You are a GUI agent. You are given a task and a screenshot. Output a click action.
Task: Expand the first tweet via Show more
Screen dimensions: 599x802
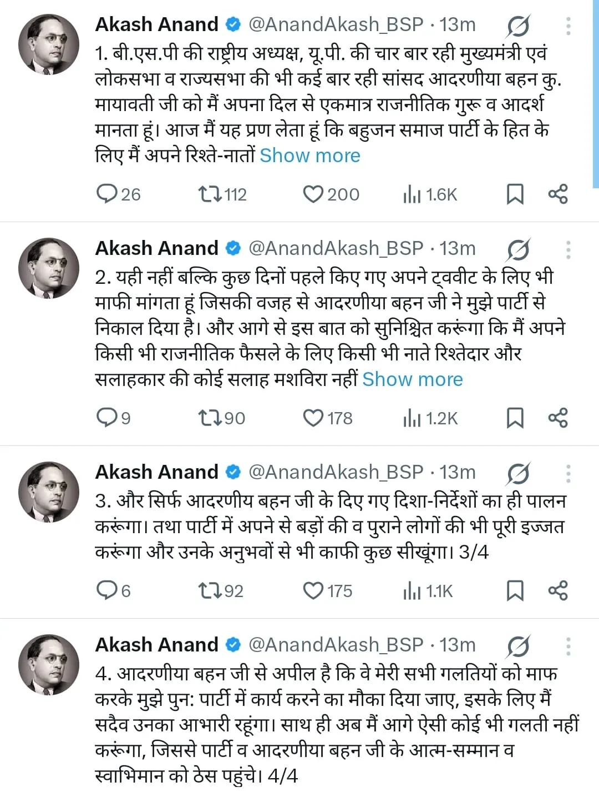coord(310,156)
